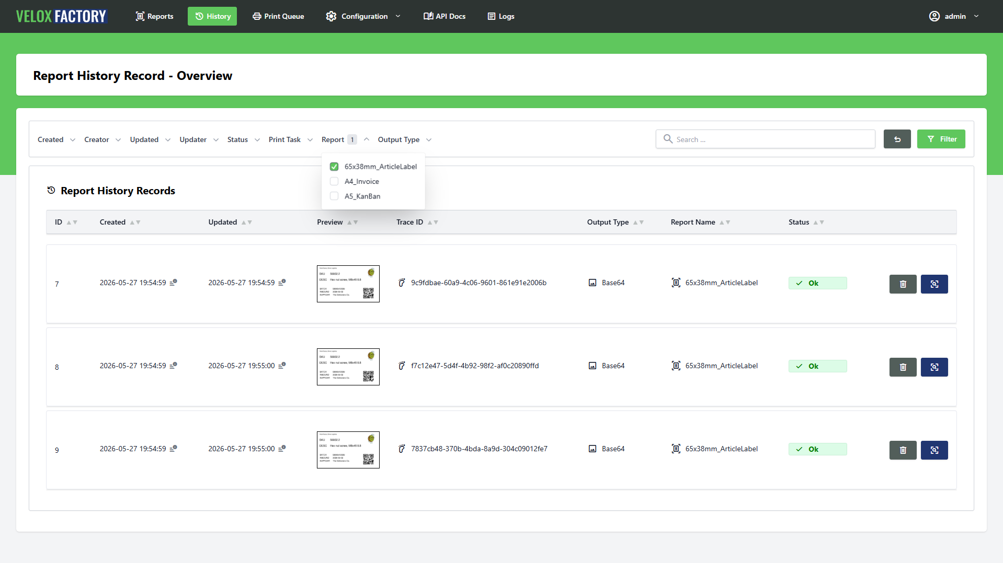Click Base64 output type in record 9
The image size is (1003, 563).
click(613, 449)
